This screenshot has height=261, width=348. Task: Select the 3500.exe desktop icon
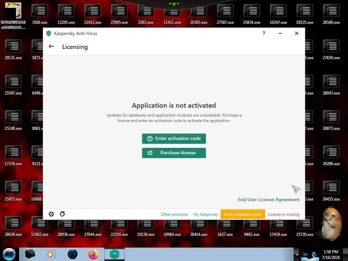point(39,14)
